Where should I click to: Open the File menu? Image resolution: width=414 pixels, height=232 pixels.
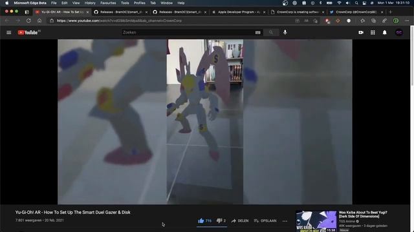point(54,3)
